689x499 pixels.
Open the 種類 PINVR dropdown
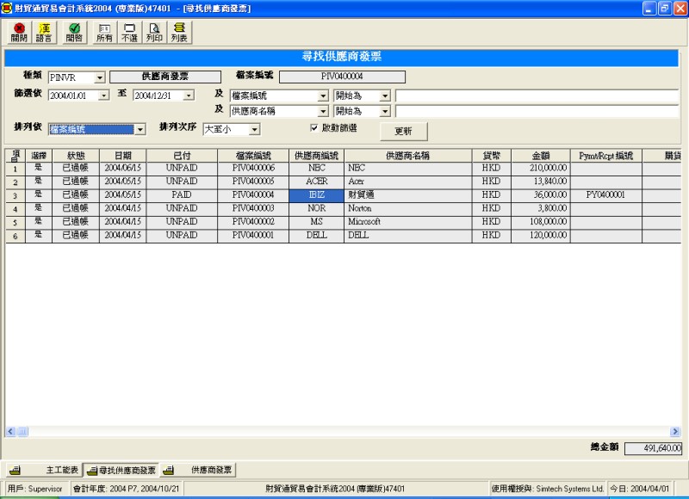(100, 77)
